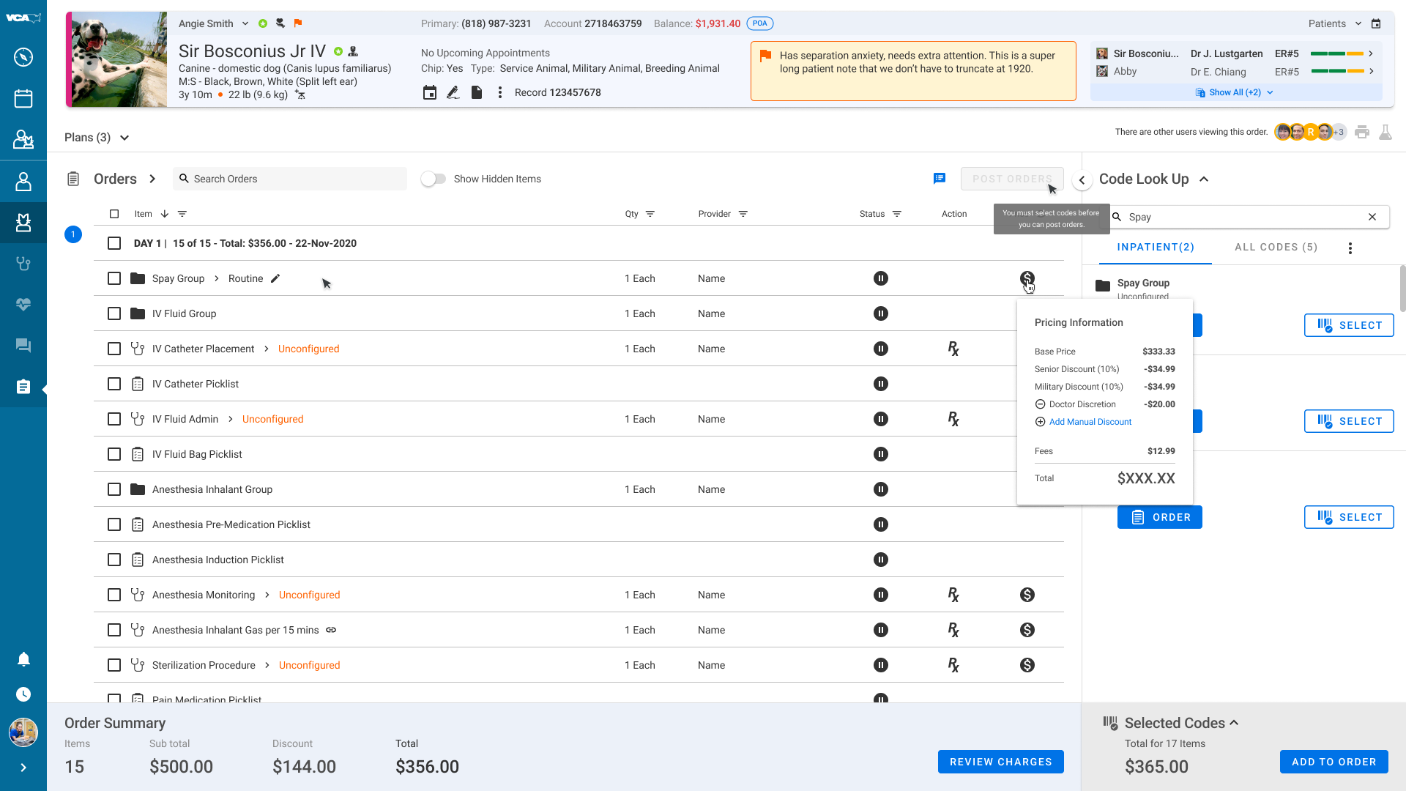Expand Show All (+2) patients list
The height and width of the screenshot is (791, 1406).
click(x=1235, y=92)
